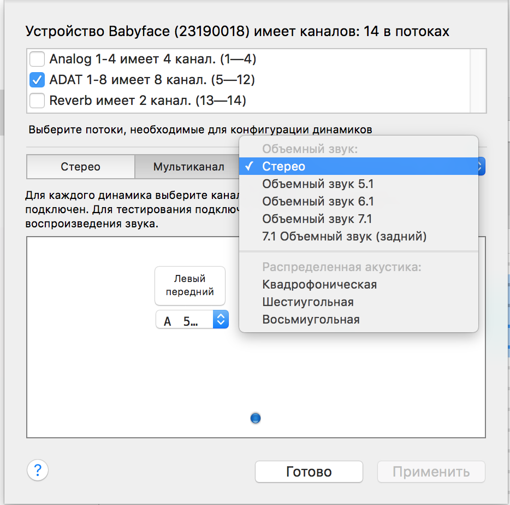The width and height of the screenshot is (510, 505).
Task: Choose Объемный звук 5.1 option
Action: (x=358, y=184)
